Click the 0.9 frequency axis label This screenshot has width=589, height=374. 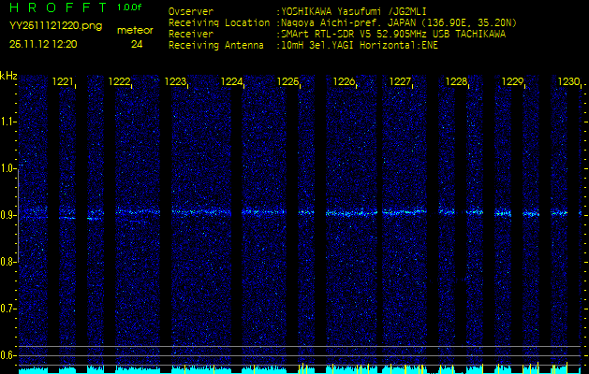click(x=8, y=216)
